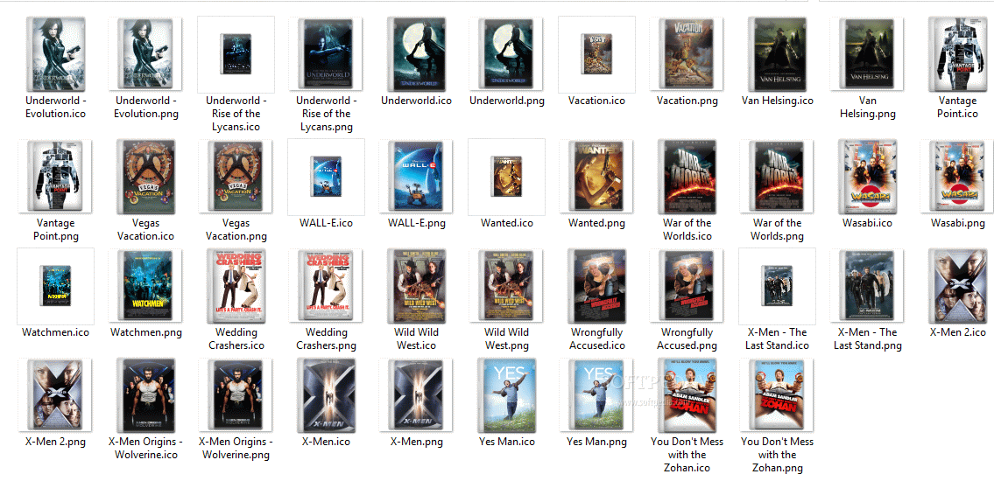994x481 pixels.
Task: Select the small Watchmen.ico icon
Action: 56,285
